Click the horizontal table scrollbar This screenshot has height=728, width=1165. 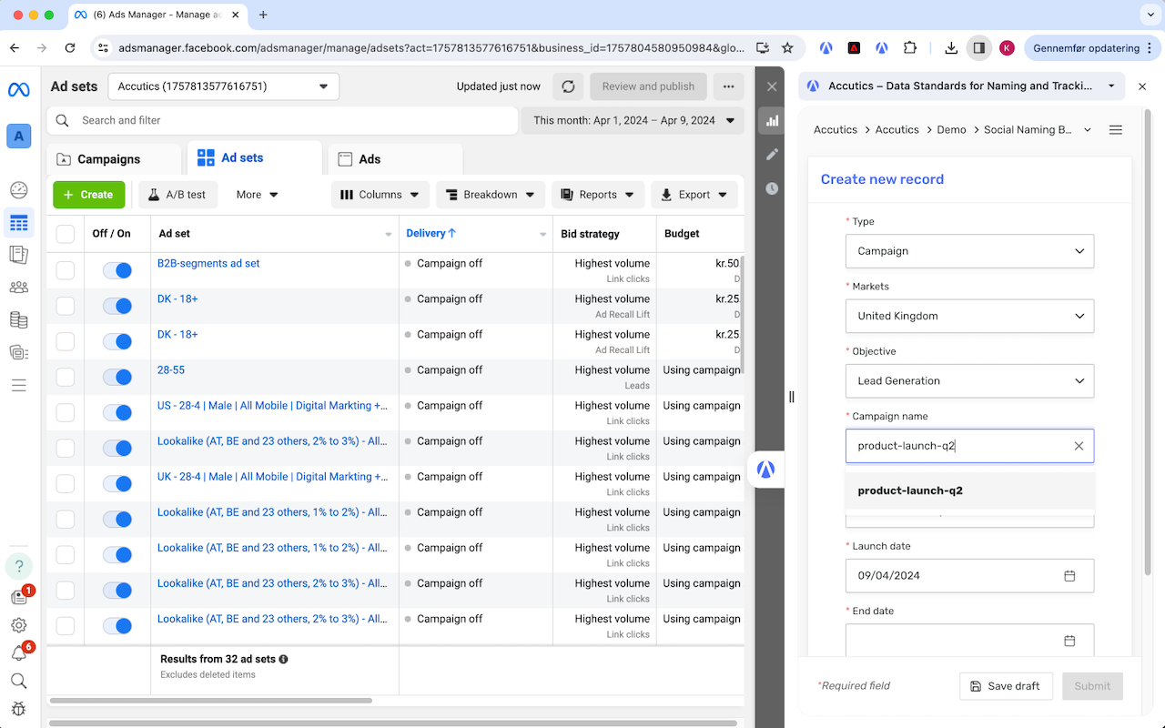[210, 701]
